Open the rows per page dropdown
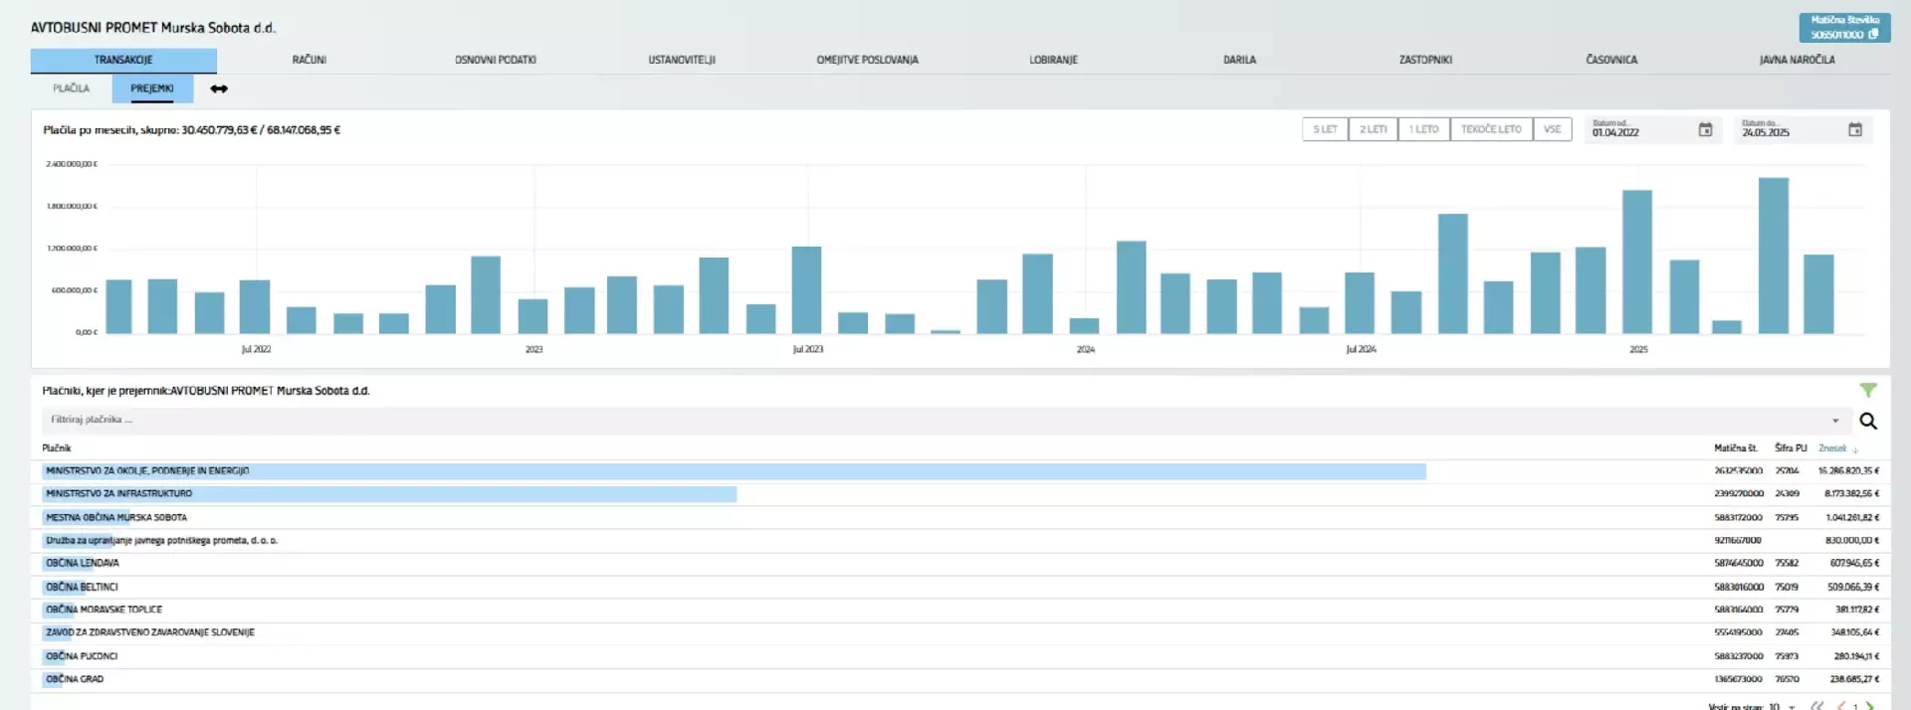This screenshot has width=1911, height=710. 1791,706
